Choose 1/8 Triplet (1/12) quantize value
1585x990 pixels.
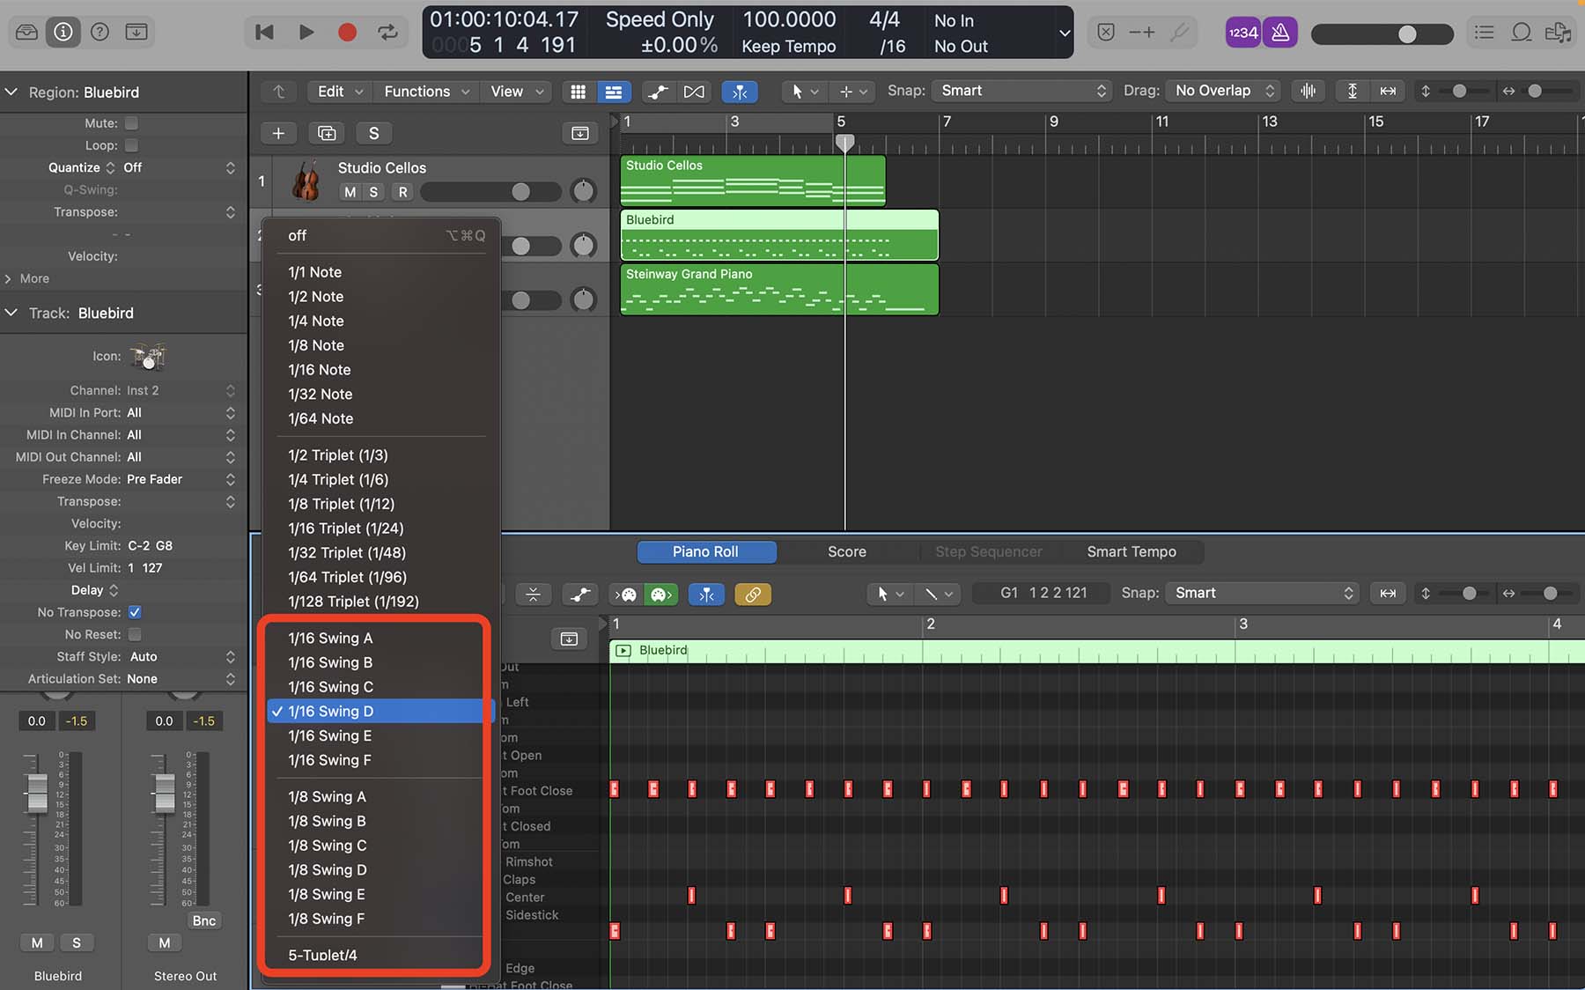click(x=381, y=504)
